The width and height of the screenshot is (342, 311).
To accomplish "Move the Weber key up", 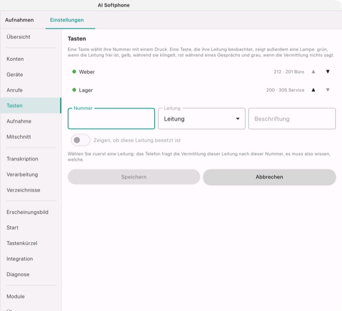I will [313, 72].
